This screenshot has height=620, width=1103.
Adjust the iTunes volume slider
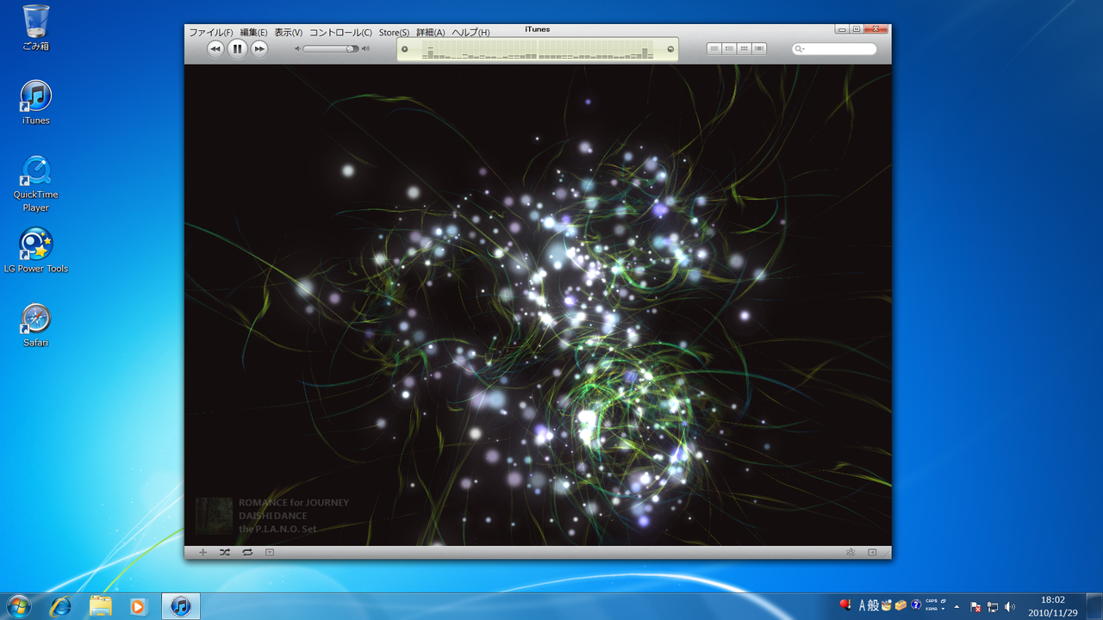point(331,49)
